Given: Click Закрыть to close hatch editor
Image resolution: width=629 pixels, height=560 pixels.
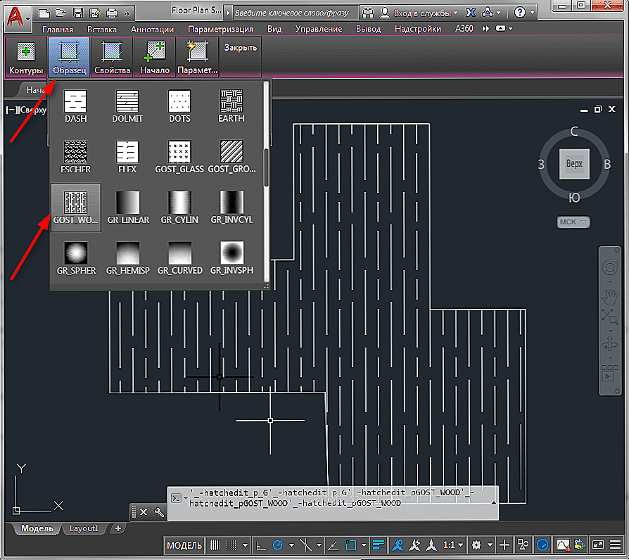Looking at the screenshot, I should (241, 48).
